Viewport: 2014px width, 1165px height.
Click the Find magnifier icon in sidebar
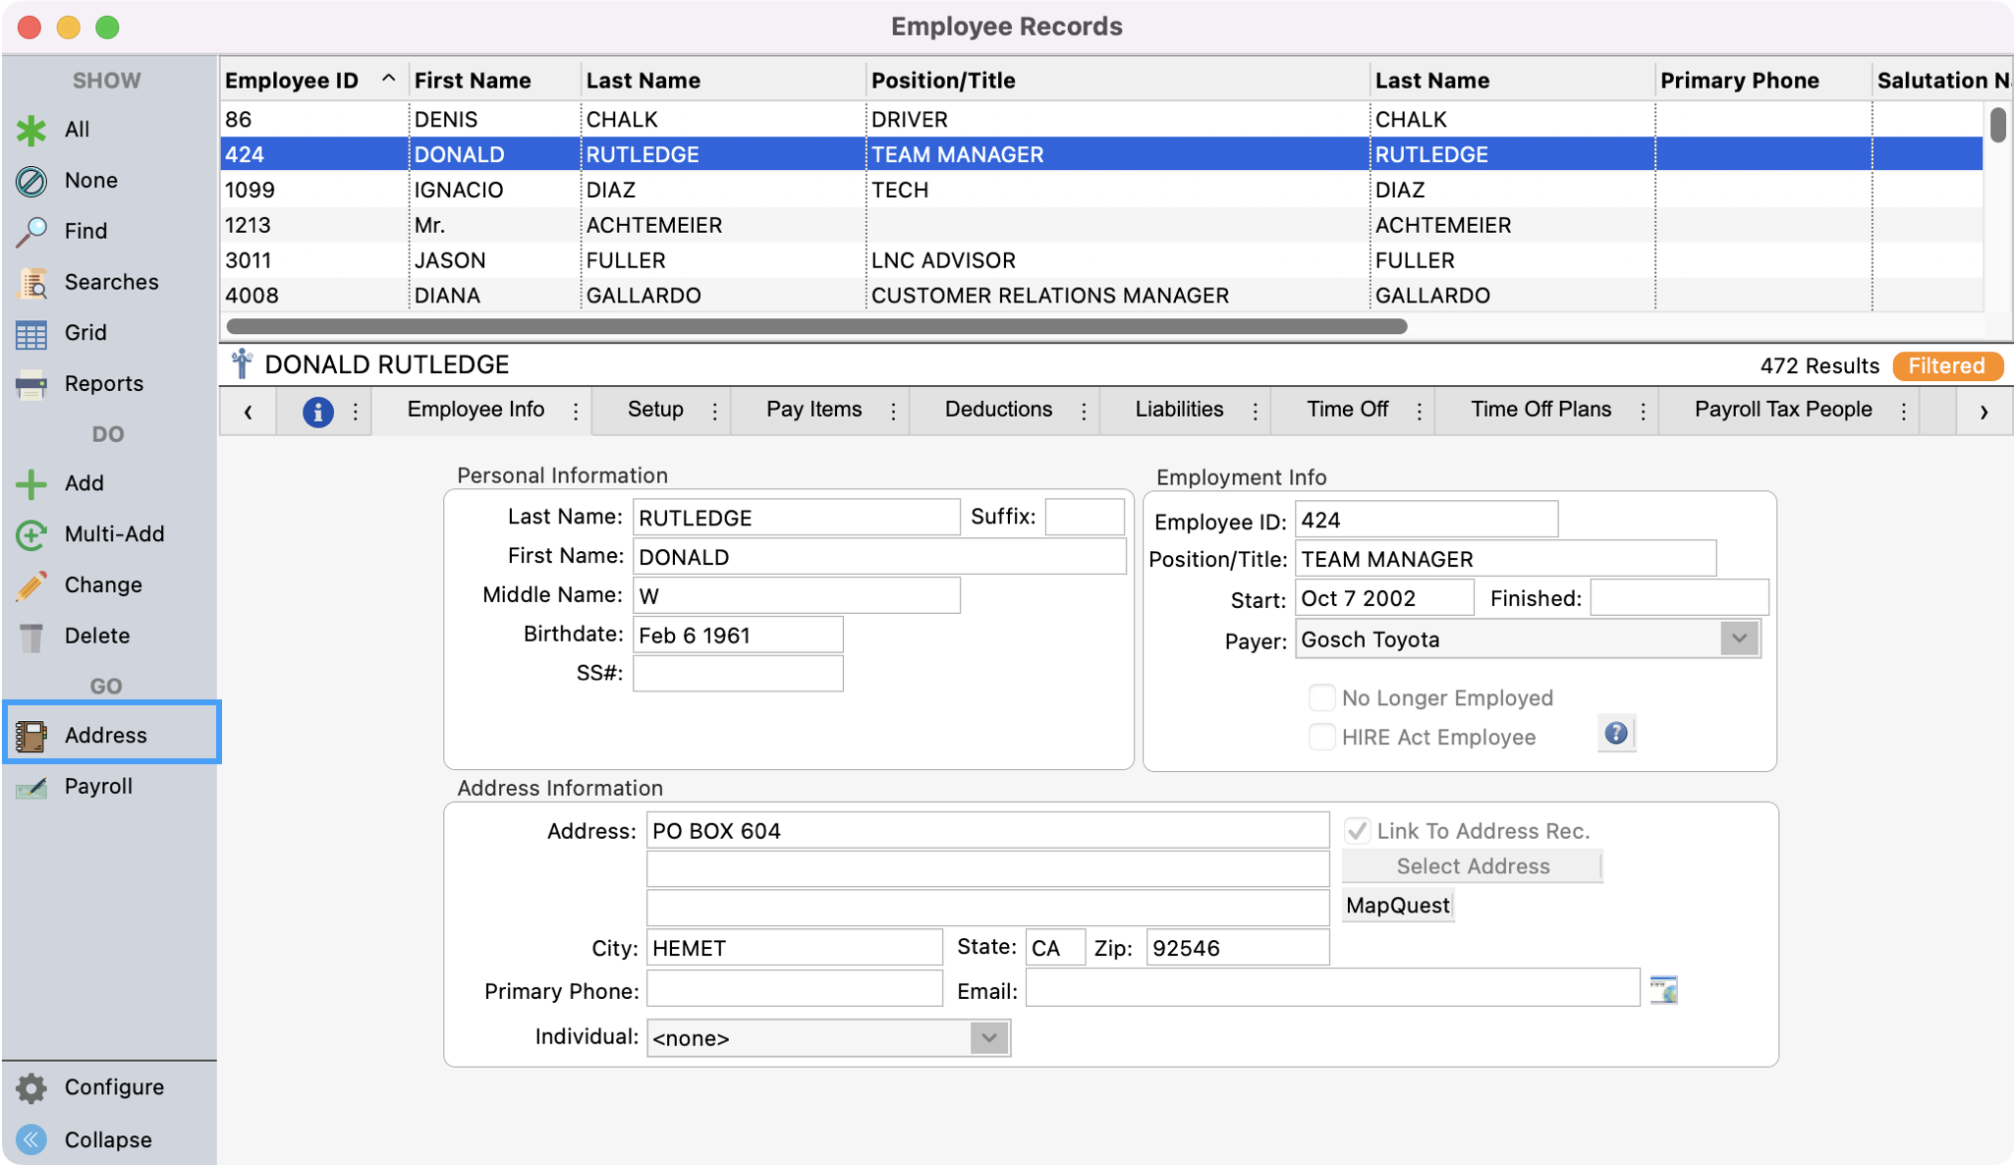tap(31, 231)
